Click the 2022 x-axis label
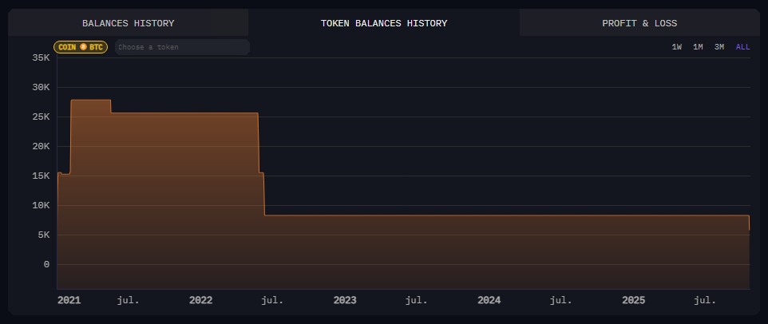768x324 pixels. click(x=200, y=300)
